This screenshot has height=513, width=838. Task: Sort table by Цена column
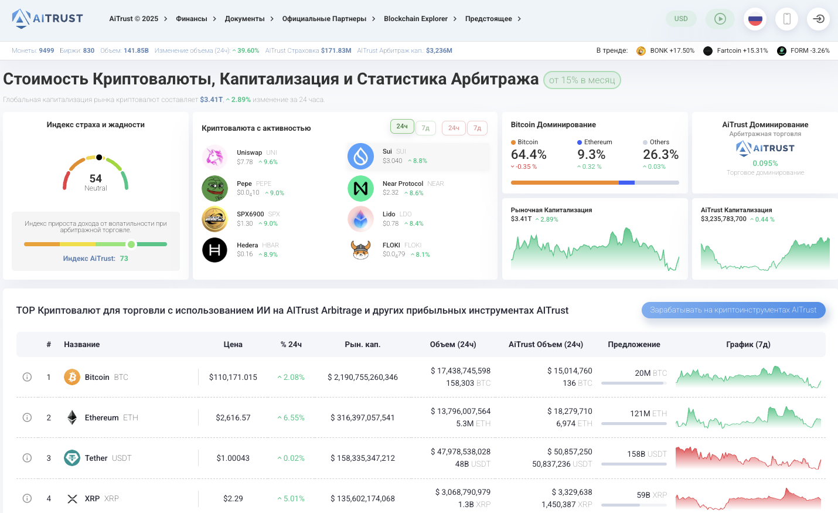(233, 345)
